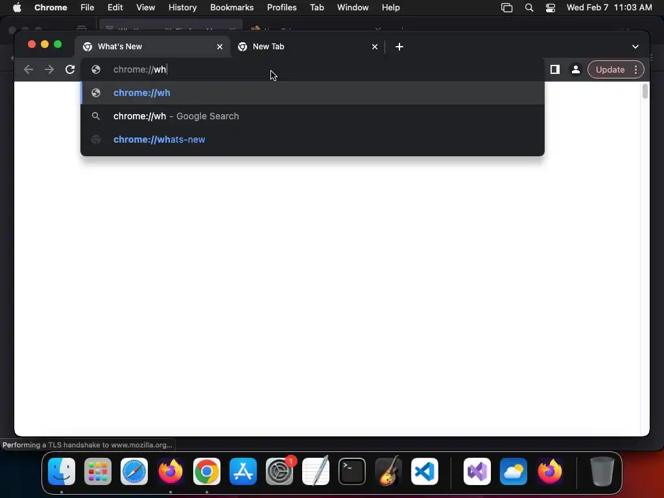
Task: Open System Settings with badge in Dock
Action: tap(279, 471)
